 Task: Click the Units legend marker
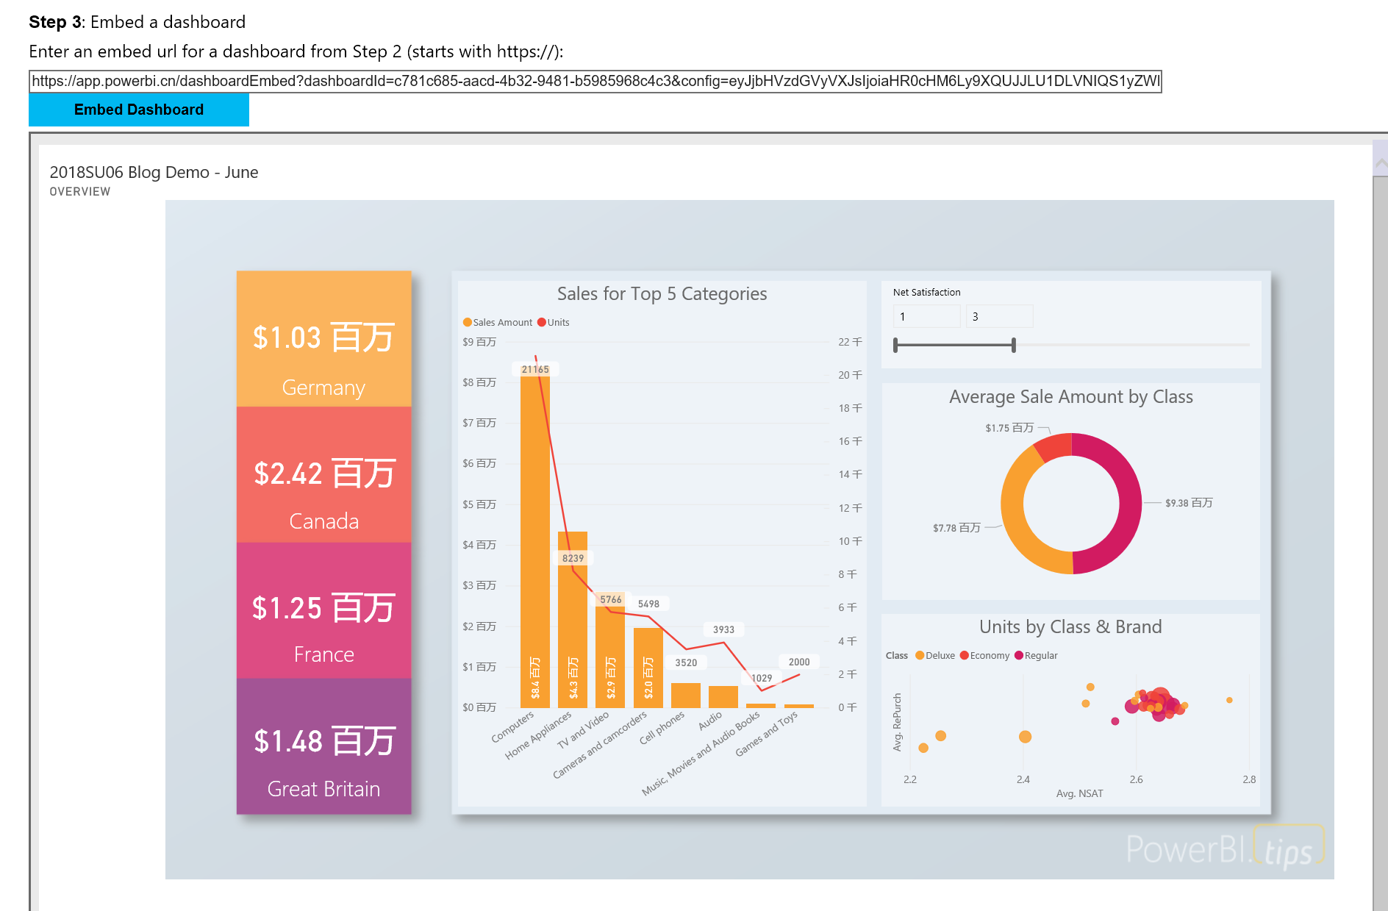coord(542,322)
